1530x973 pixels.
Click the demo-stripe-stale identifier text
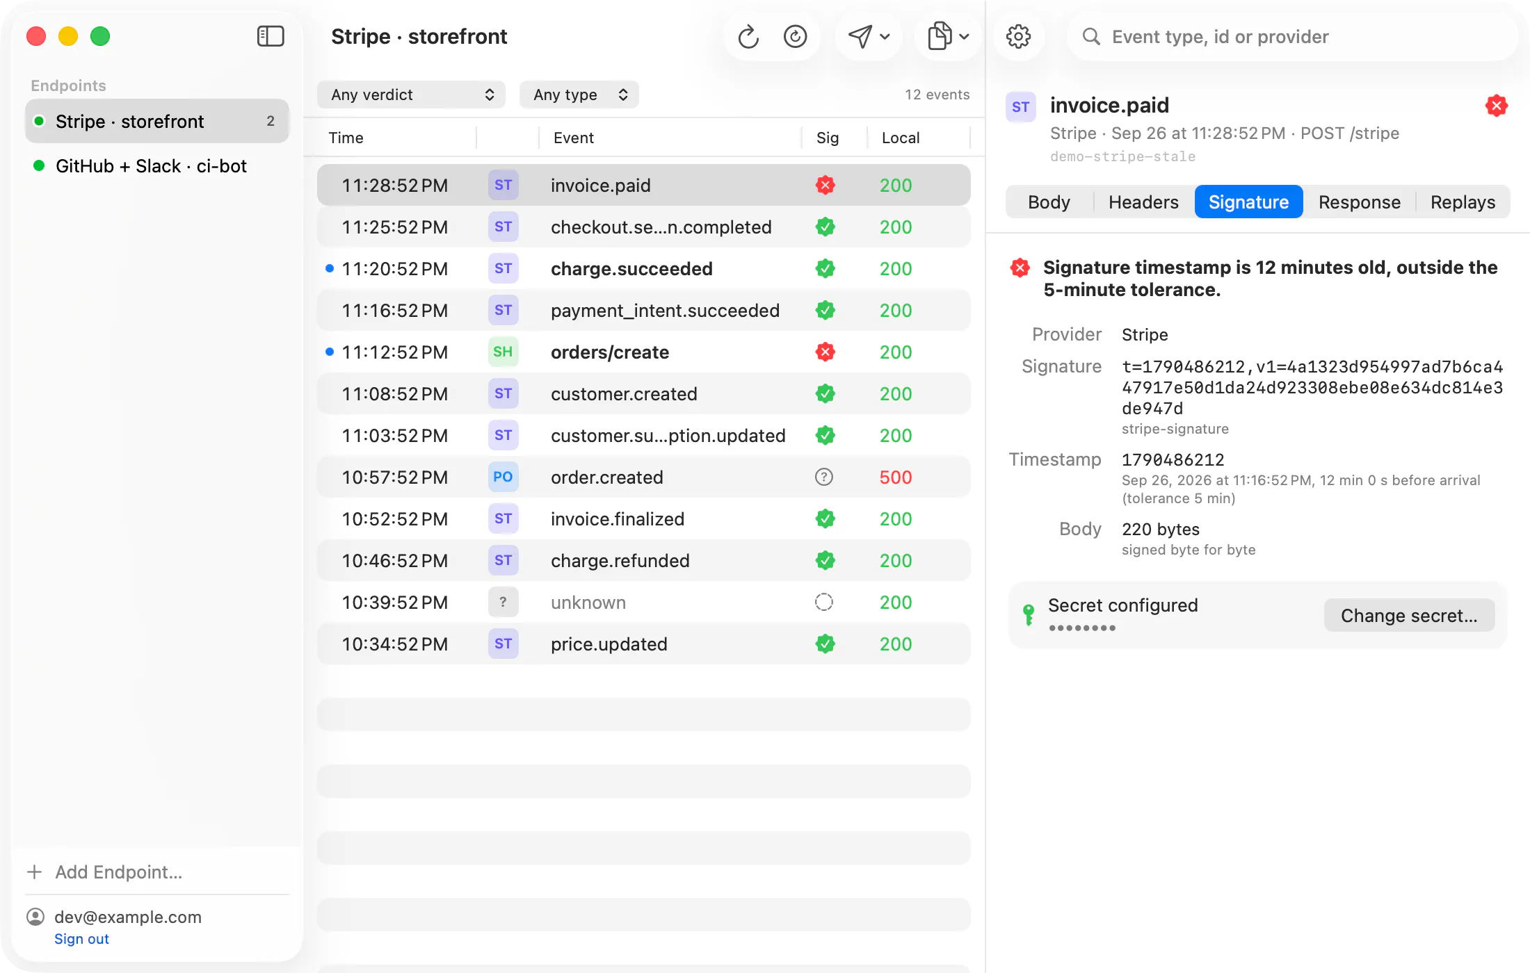tap(1122, 156)
